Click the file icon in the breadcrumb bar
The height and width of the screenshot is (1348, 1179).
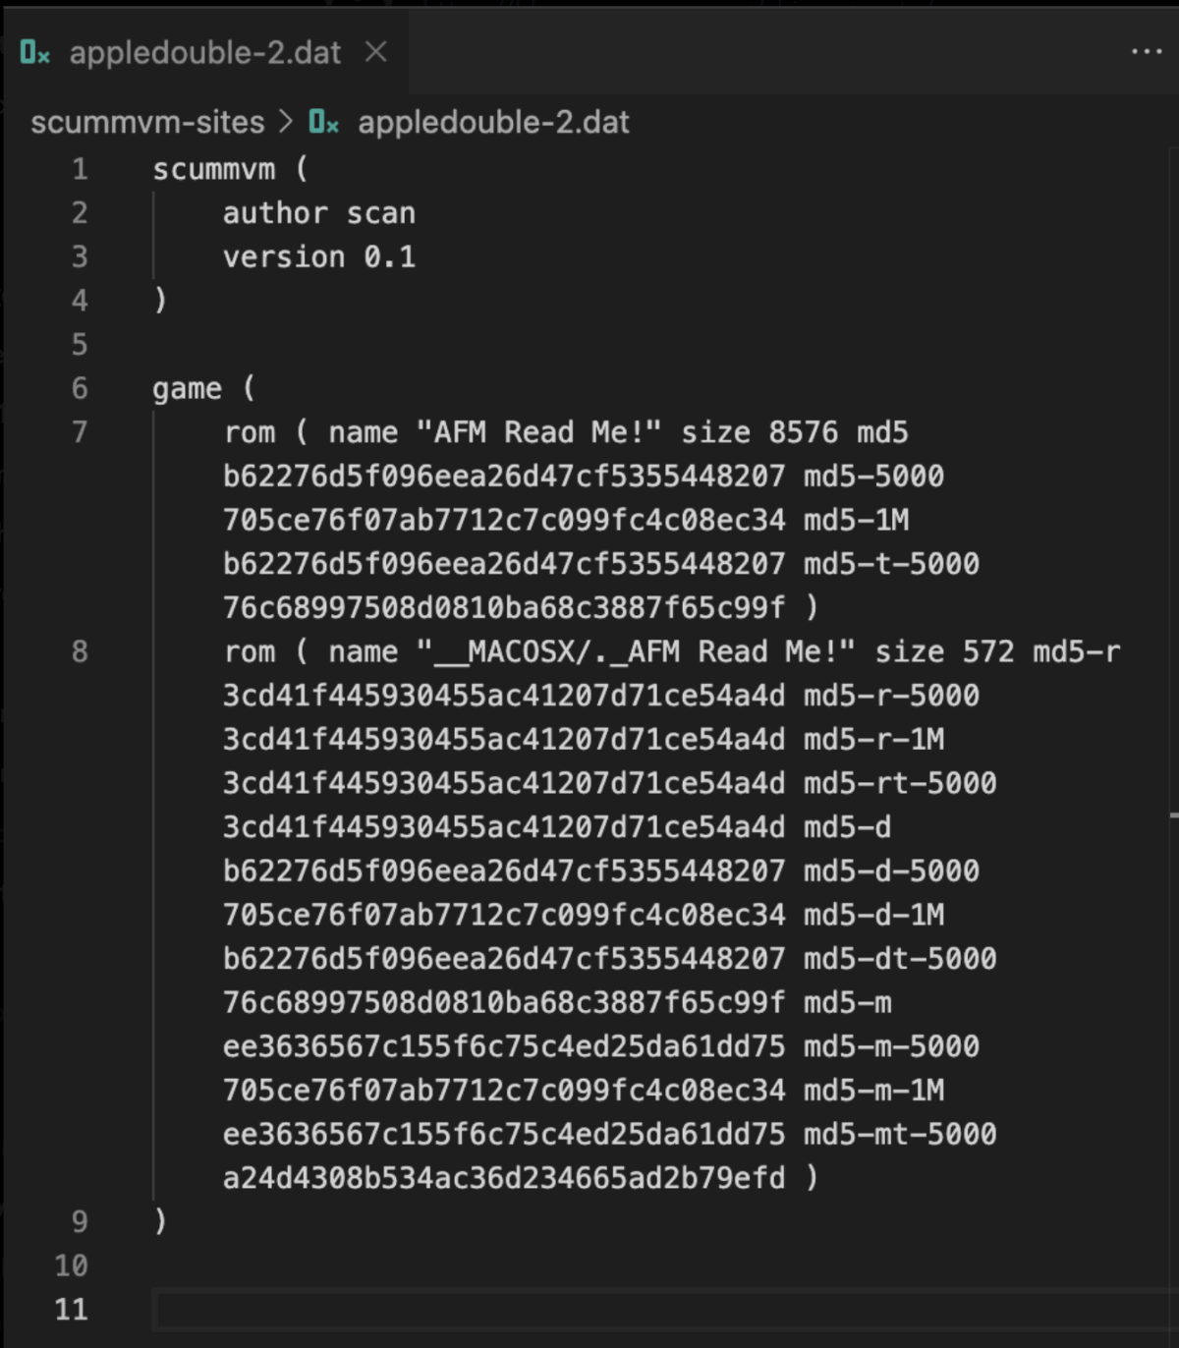[x=323, y=122]
